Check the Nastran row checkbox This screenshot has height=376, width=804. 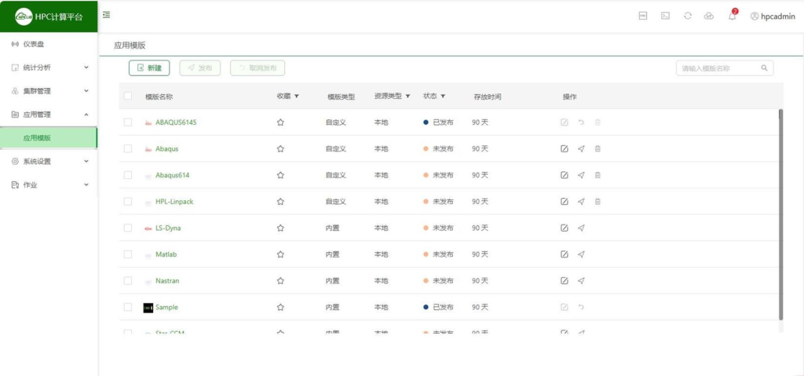(128, 280)
